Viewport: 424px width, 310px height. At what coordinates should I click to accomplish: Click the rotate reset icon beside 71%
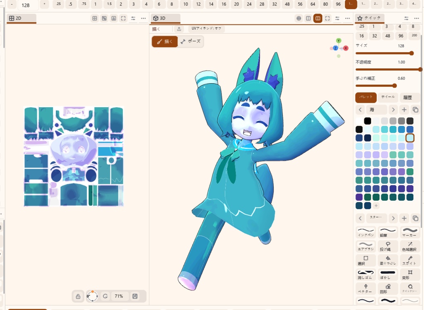[105, 296]
